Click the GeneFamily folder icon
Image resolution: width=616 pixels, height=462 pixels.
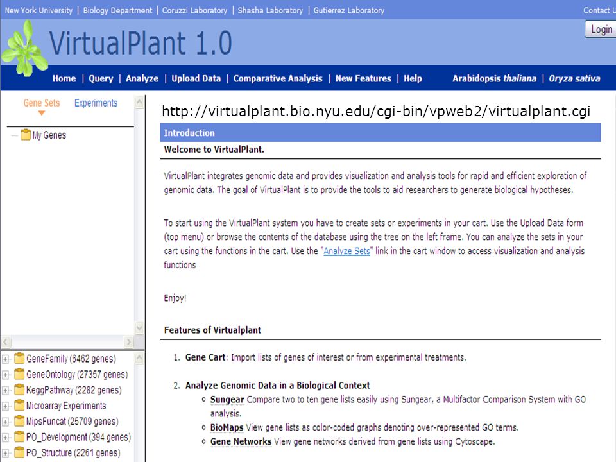pyautogui.click(x=19, y=358)
